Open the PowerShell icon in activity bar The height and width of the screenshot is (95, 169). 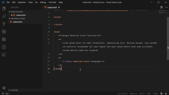click(4, 55)
